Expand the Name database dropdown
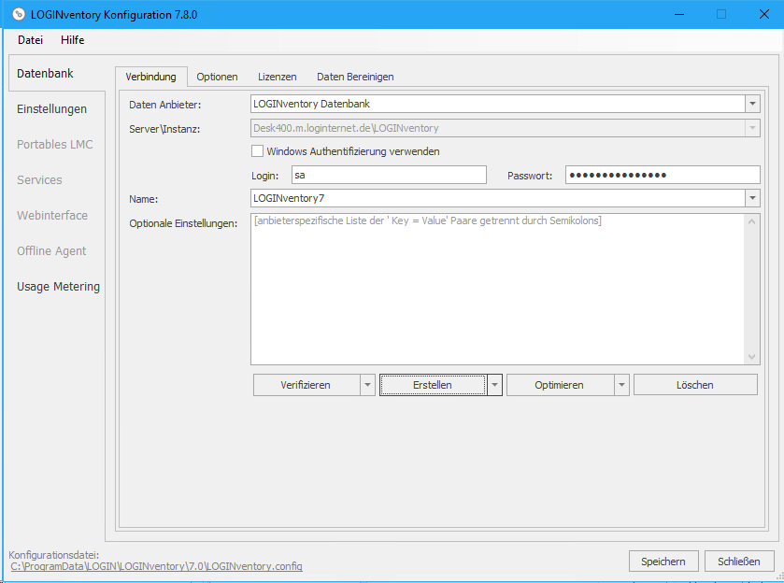This screenshot has width=784, height=583. [x=752, y=198]
